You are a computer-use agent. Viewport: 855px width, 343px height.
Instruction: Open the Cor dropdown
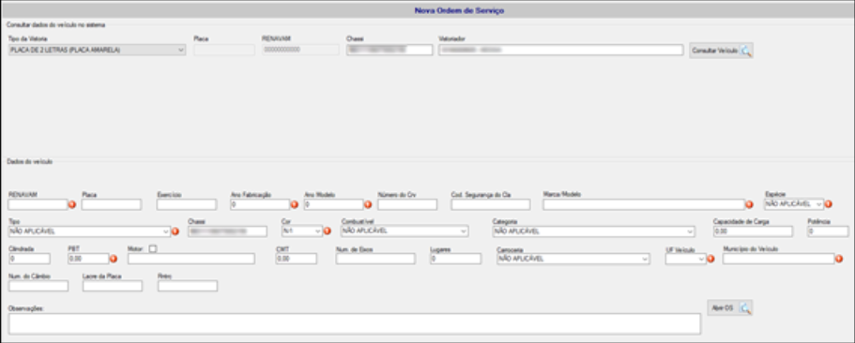pyautogui.click(x=302, y=231)
